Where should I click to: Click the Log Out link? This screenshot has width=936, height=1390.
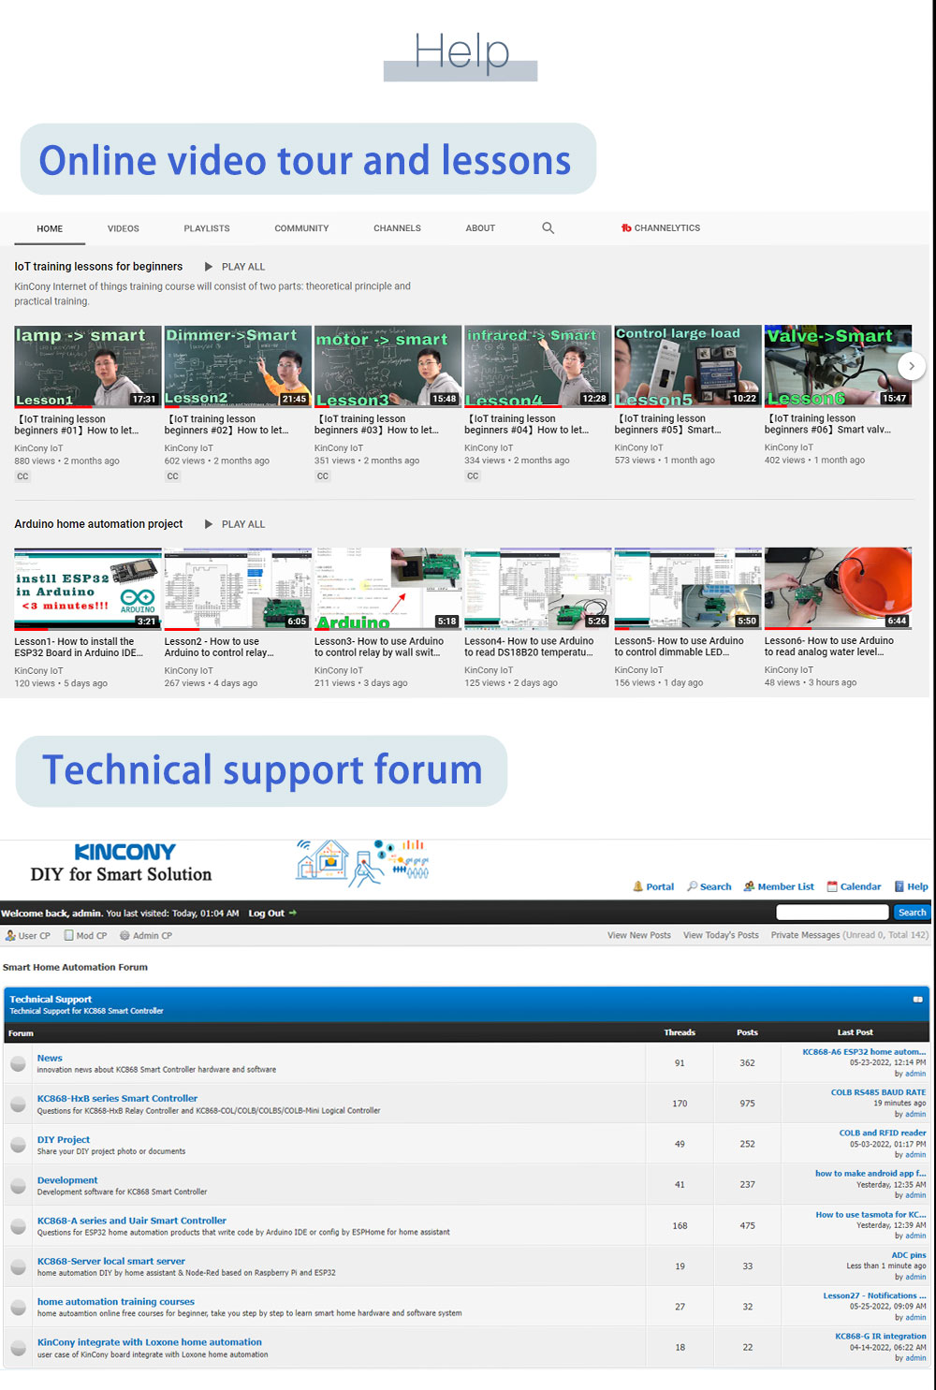[x=267, y=914]
